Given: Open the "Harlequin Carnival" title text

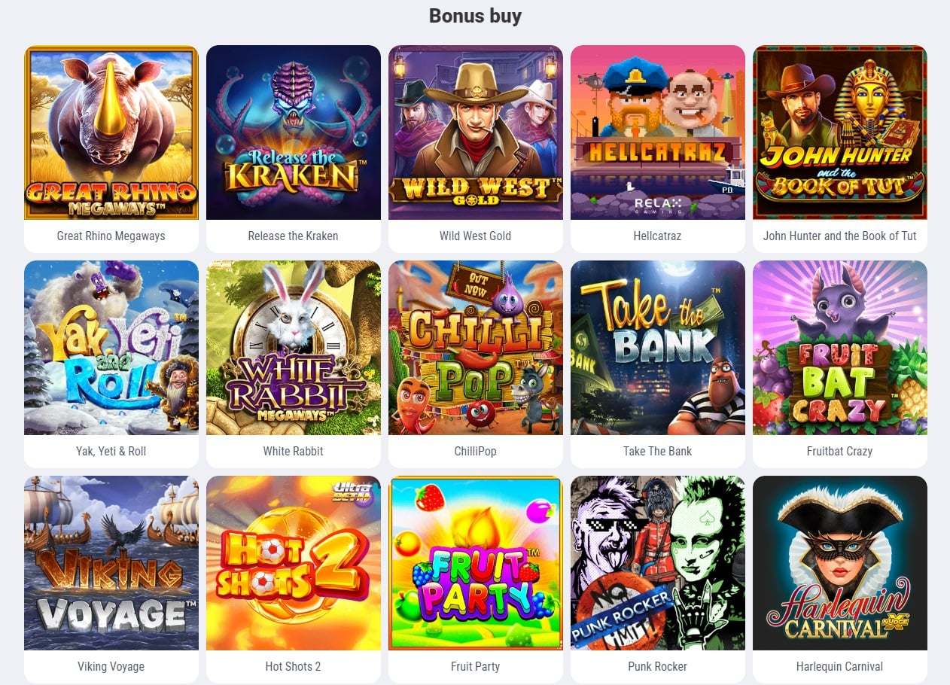Looking at the screenshot, I should (x=840, y=666).
